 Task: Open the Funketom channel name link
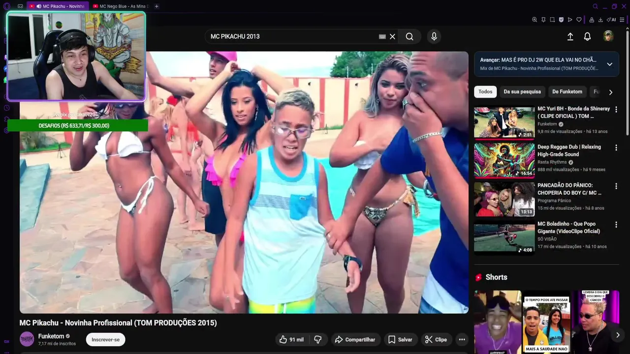51,336
